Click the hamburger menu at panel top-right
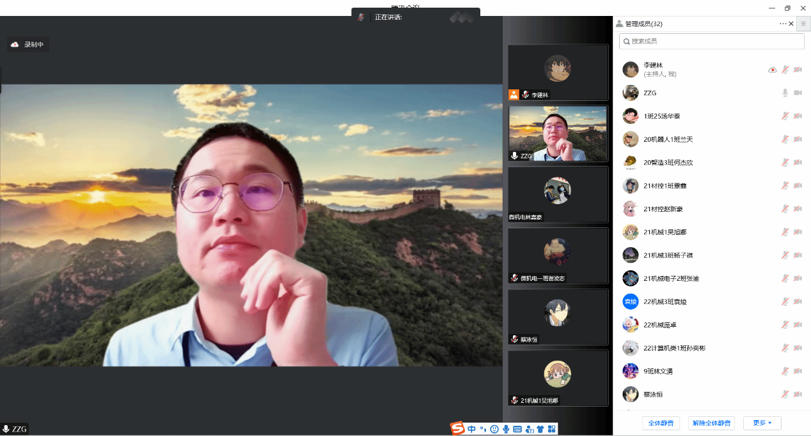Viewport: 811px width, 436px height. click(x=803, y=24)
